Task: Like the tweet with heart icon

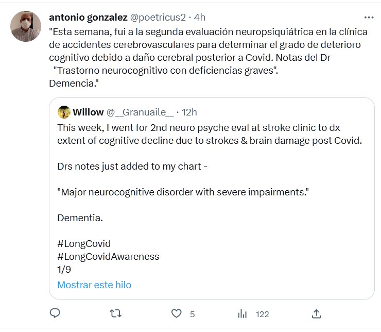Action: (x=177, y=313)
